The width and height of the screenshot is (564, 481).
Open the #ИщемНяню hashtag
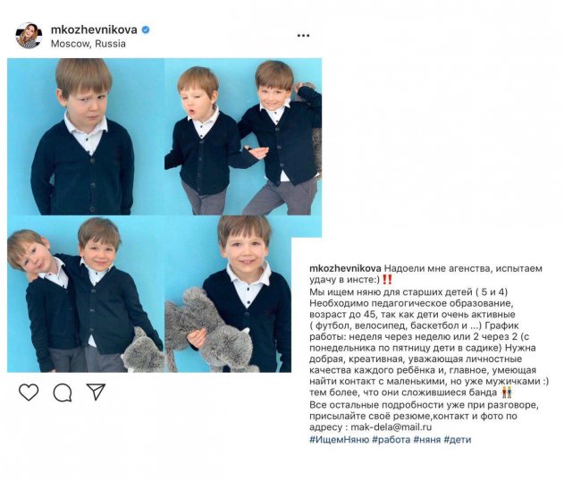coord(339,440)
